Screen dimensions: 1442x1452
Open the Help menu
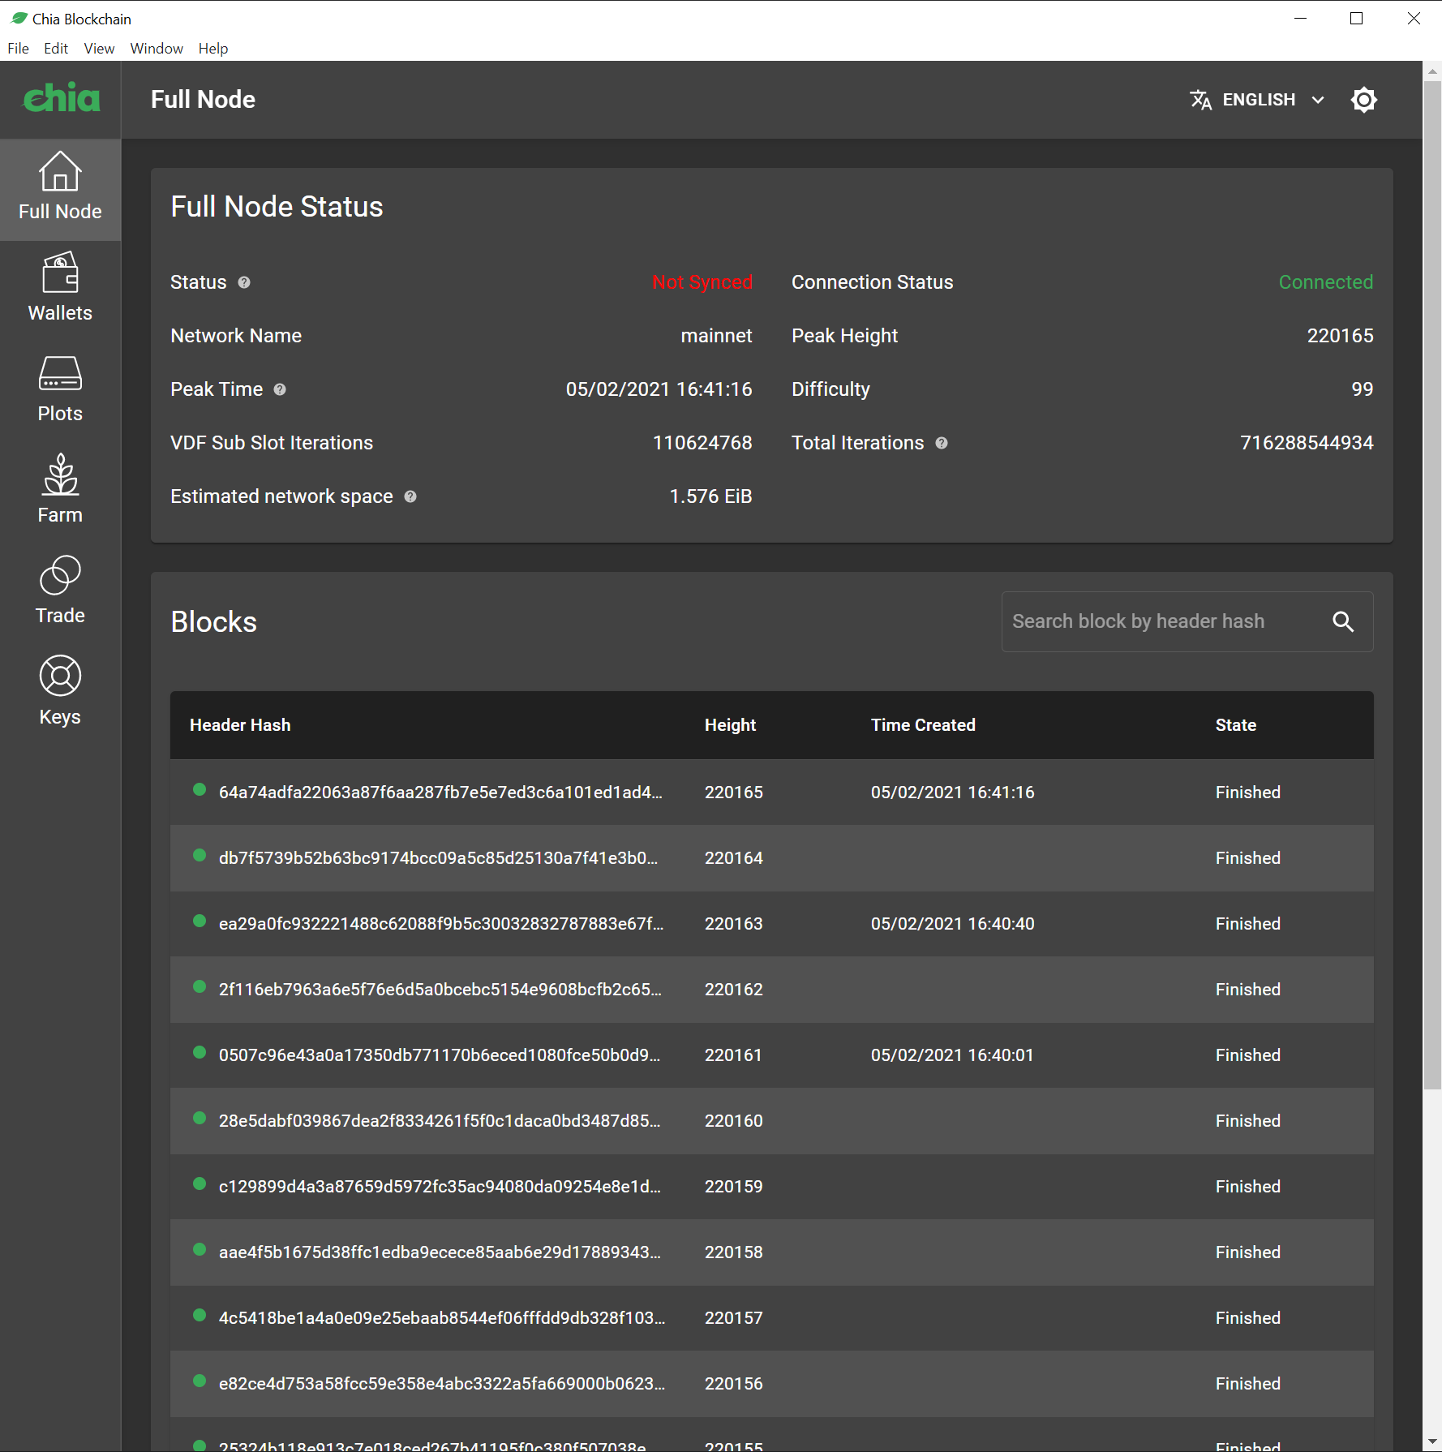[x=213, y=48]
